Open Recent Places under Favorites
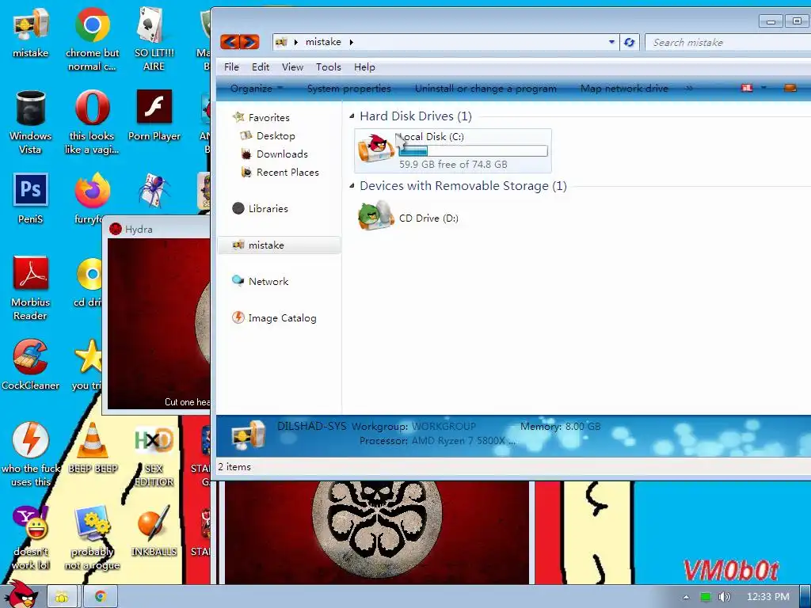The image size is (811, 608). point(287,172)
